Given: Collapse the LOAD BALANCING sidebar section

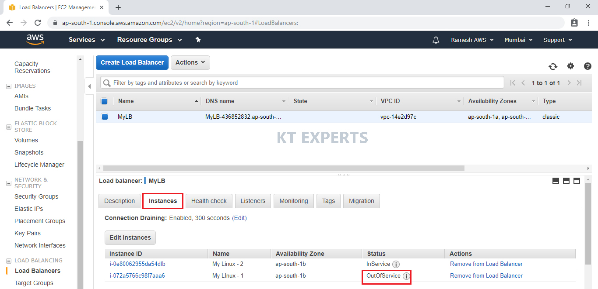Looking at the screenshot, I should point(9,261).
